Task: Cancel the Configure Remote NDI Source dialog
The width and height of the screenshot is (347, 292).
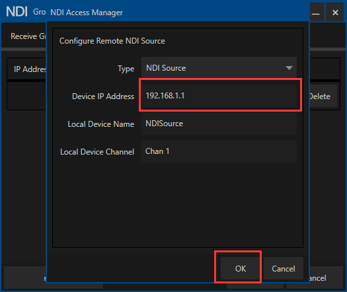Action: click(x=284, y=268)
